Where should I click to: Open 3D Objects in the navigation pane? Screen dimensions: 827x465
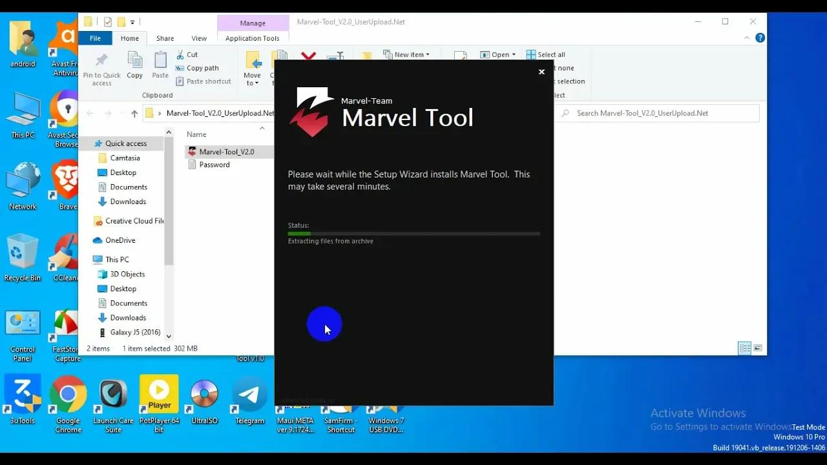[127, 274]
